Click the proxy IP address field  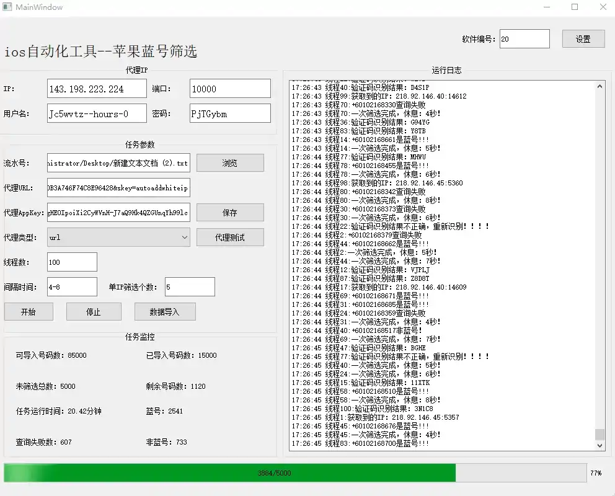click(97, 89)
